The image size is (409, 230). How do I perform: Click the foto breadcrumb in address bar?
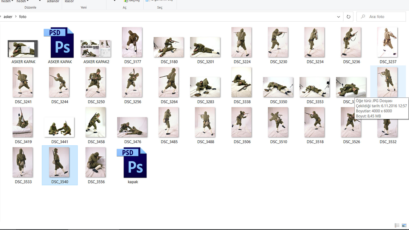pos(23,17)
